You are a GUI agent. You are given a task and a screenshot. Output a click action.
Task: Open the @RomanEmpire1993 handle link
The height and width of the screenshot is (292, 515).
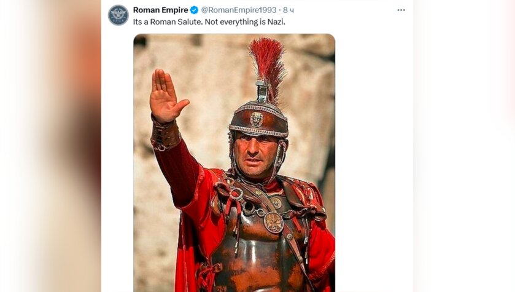tap(239, 10)
